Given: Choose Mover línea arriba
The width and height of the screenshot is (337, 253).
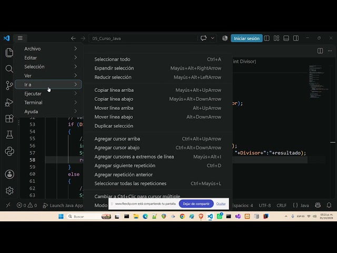Looking at the screenshot, I should 158,108.
